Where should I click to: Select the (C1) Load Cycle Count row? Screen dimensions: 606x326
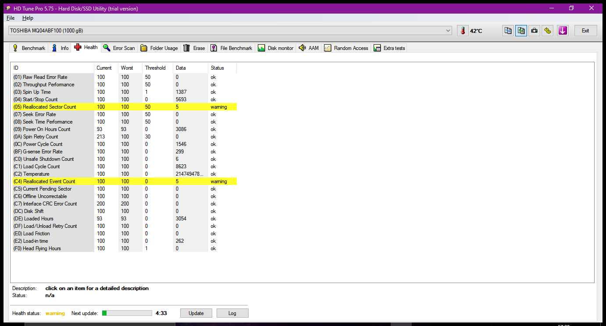(124, 167)
